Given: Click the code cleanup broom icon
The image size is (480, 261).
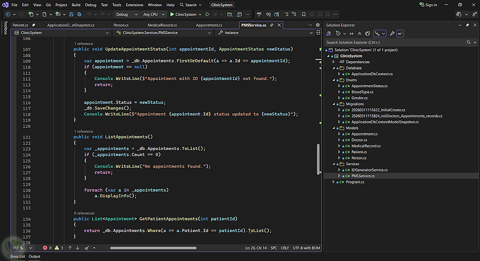Looking at the screenshot, I should coord(87,248).
